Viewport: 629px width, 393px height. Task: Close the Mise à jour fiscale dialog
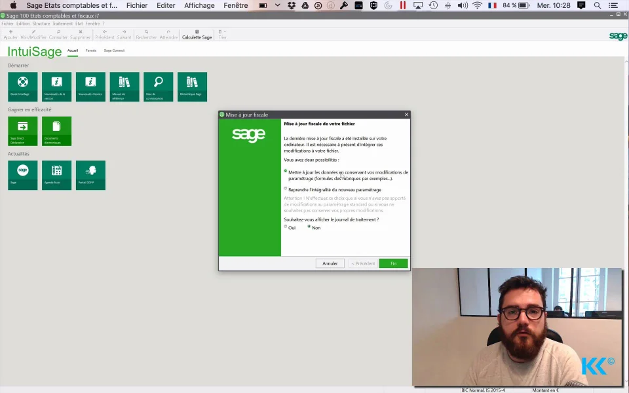tap(406, 115)
